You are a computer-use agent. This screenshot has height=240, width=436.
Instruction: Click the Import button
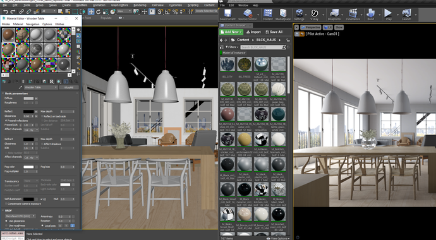tap(253, 32)
